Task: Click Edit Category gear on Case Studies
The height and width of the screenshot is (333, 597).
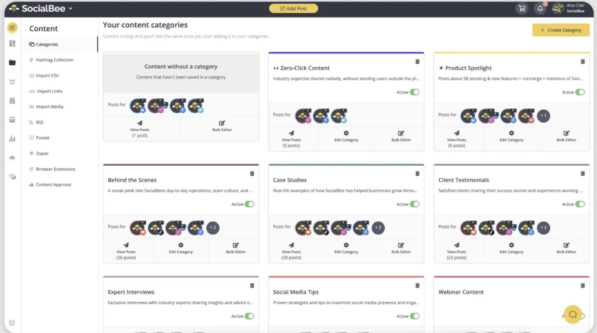Action: pyautogui.click(x=346, y=248)
